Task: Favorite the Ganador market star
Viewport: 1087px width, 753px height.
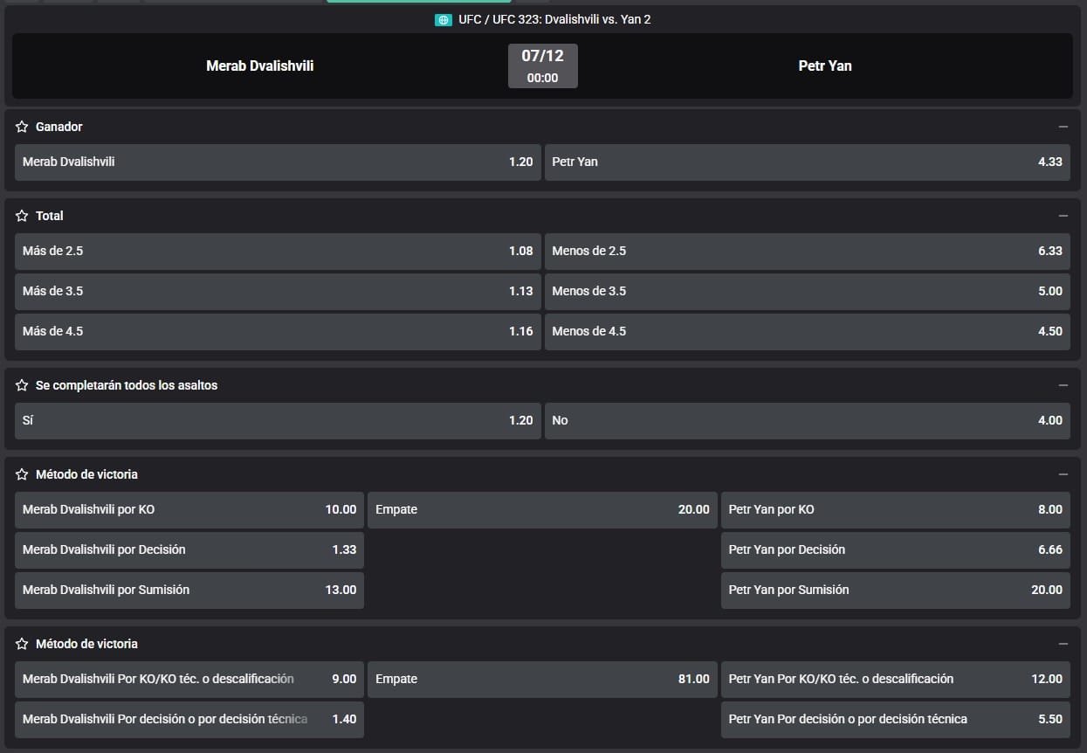Action: (22, 127)
